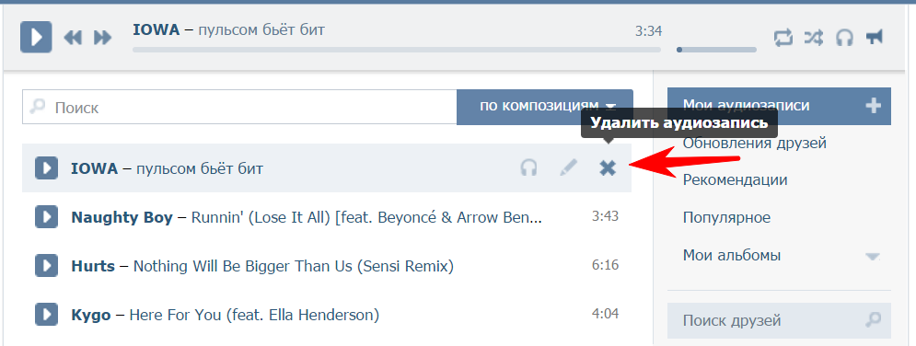
Task: Edit the IOWA track with pencil icon
Action: click(568, 168)
